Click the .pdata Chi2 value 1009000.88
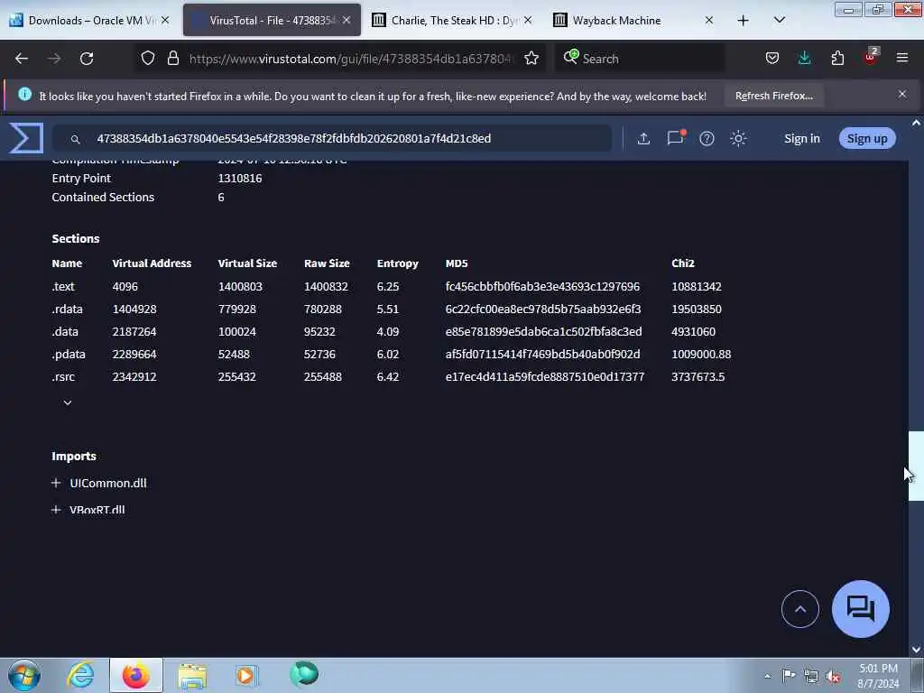The height and width of the screenshot is (693, 924). [x=700, y=354]
